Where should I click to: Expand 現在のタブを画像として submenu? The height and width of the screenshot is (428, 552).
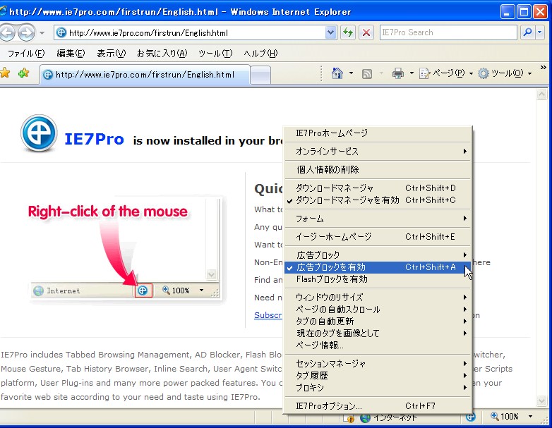coord(378,334)
